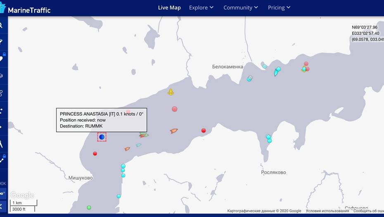This screenshot has height=217, width=384.
Task: Click the 3000 ft scale label
Action: tap(19, 209)
